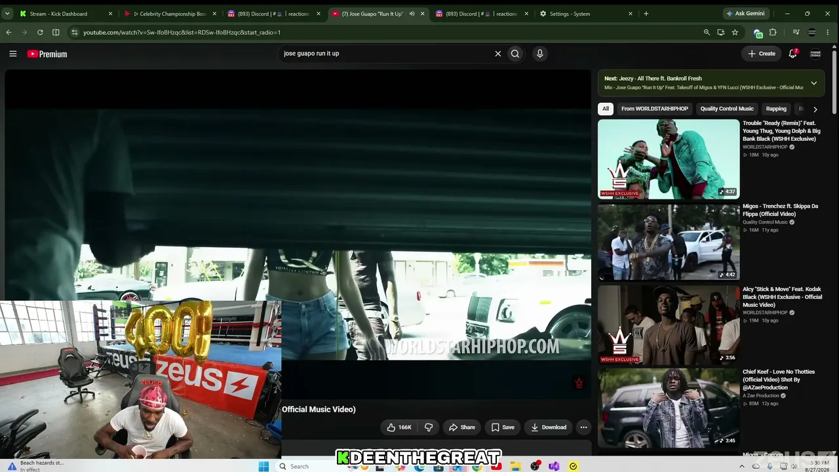Switch to the Settings - System tab
Screen dimensions: 839x472
point(585,14)
